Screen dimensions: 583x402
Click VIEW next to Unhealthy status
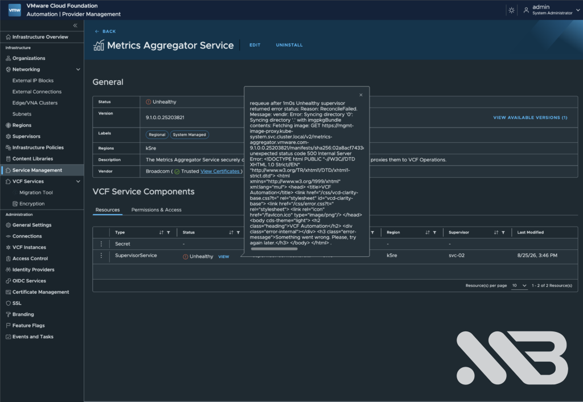pos(223,257)
